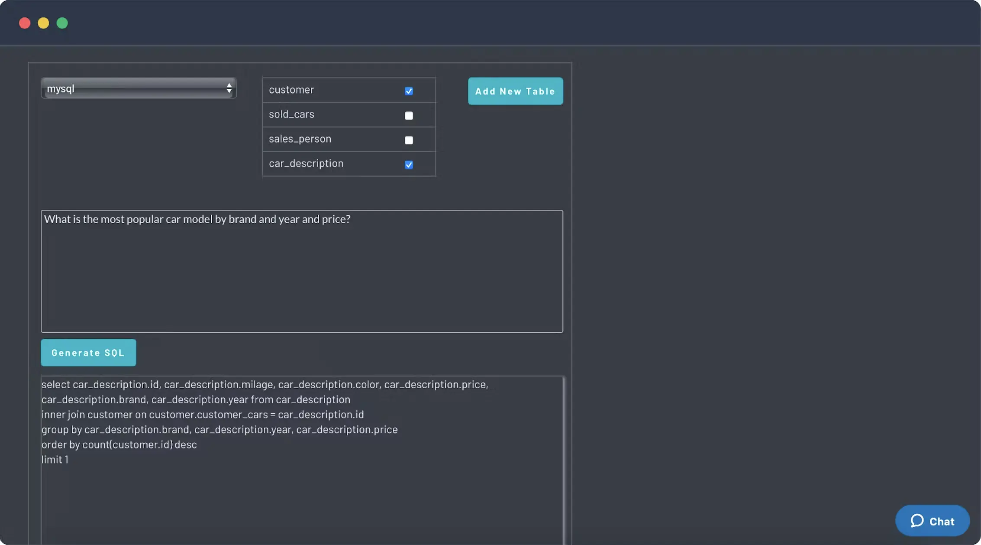The width and height of the screenshot is (981, 545).
Task: Select the sold_cars table row label
Action: [291, 115]
